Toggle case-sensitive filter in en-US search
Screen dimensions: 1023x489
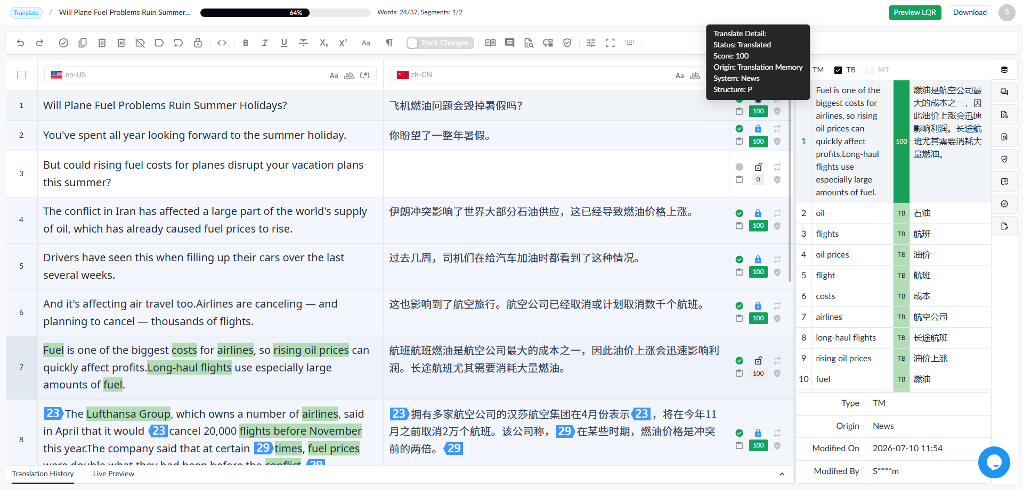pyautogui.click(x=334, y=76)
